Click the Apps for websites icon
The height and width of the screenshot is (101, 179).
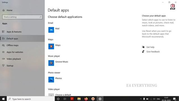pos(3,52)
